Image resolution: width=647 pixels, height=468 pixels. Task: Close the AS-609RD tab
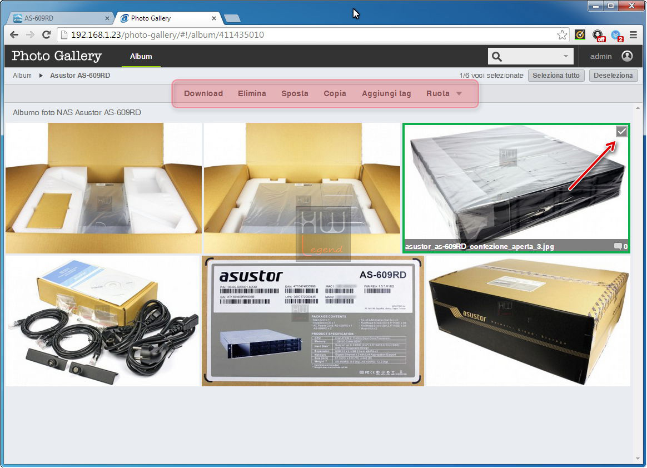107,18
